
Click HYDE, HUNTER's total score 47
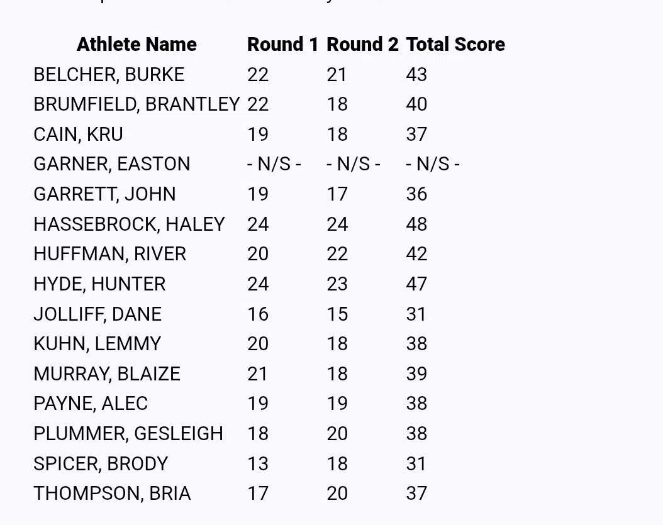coord(416,284)
